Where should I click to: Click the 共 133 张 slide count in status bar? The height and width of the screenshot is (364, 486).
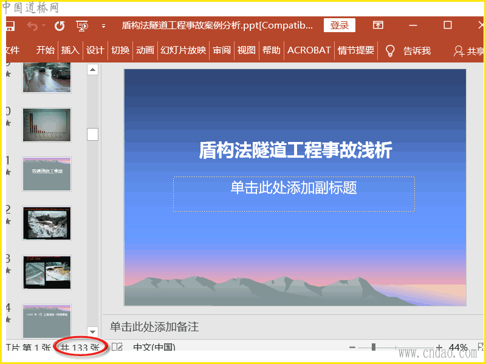click(x=80, y=347)
